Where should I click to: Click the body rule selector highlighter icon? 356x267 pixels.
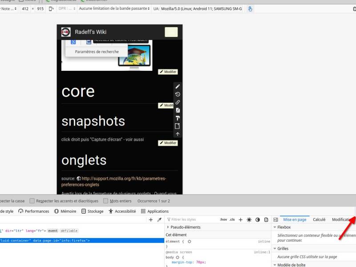pyautogui.click(x=178, y=257)
